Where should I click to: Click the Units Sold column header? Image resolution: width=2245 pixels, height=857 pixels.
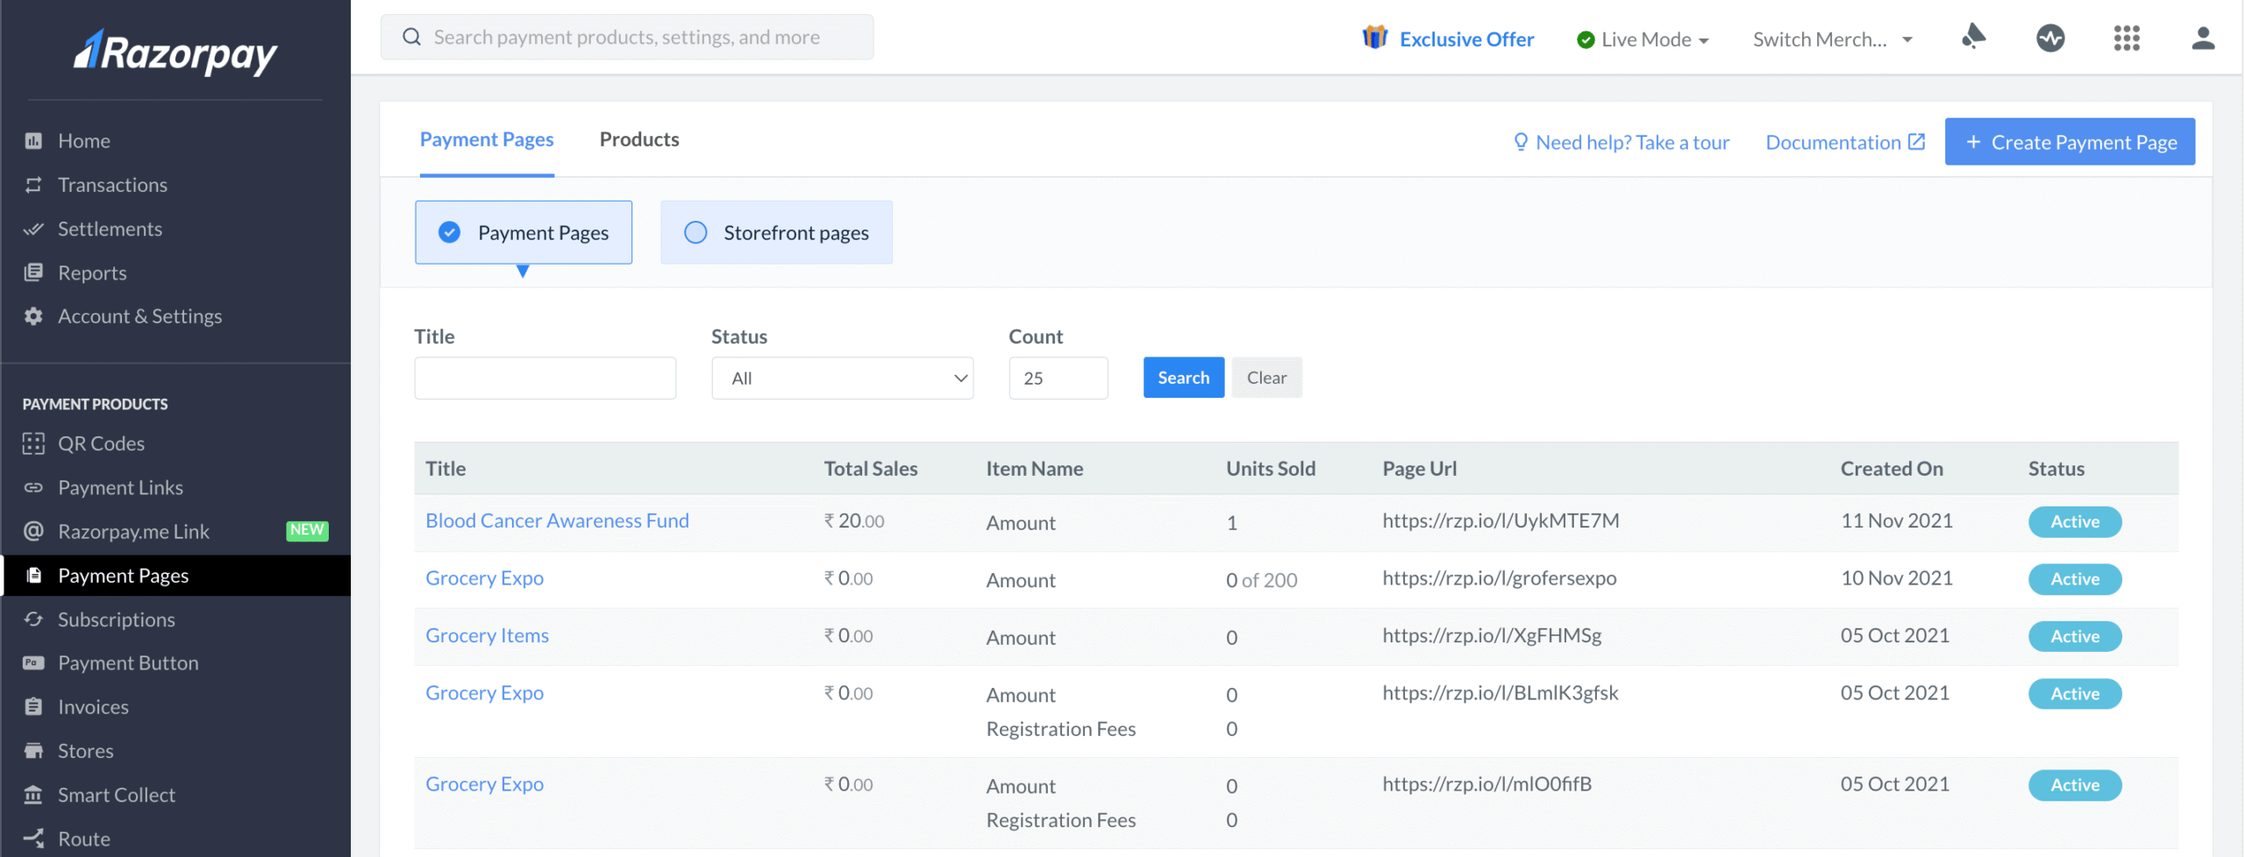pos(1271,469)
